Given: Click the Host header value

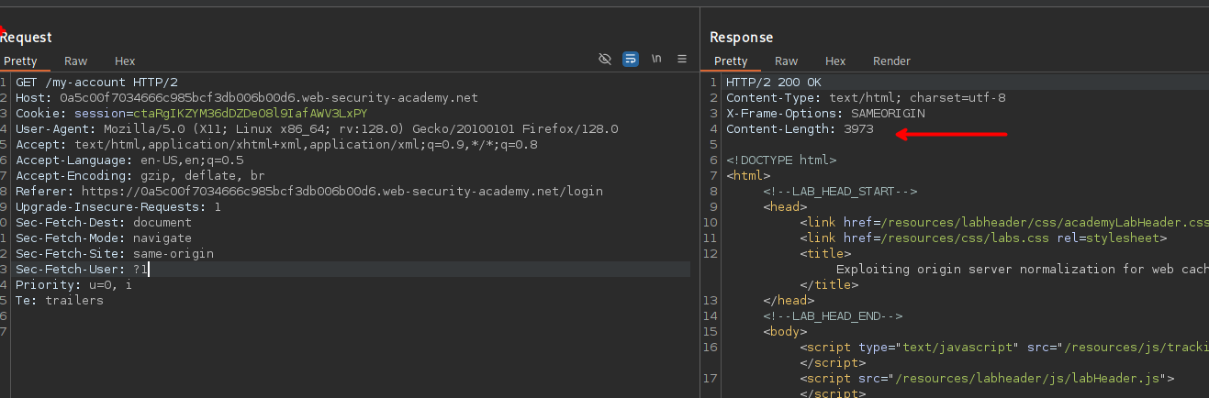Looking at the screenshot, I should point(268,97).
